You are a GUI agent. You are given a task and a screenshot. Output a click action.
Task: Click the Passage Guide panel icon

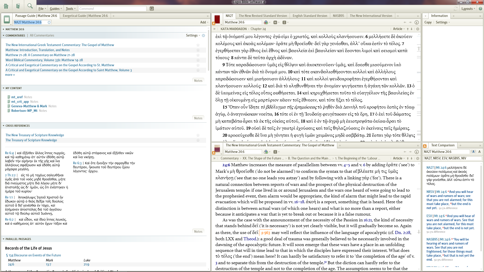[x=7, y=19]
